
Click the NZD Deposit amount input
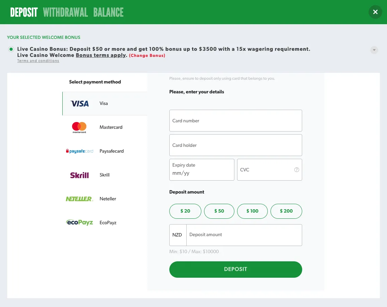[x=244, y=235]
